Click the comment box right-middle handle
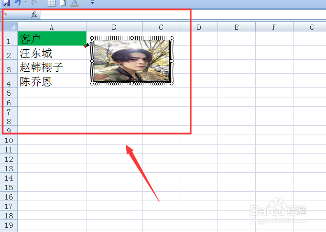This screenshot has height=232, width=326. (171, 61)
